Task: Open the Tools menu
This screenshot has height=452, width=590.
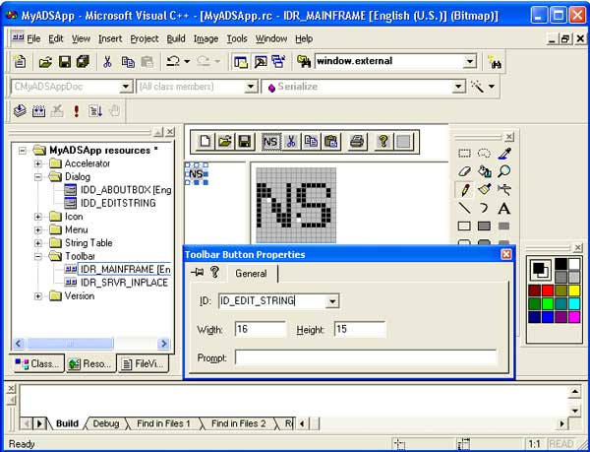Action: pyautogui.click(x=237, y=38)
